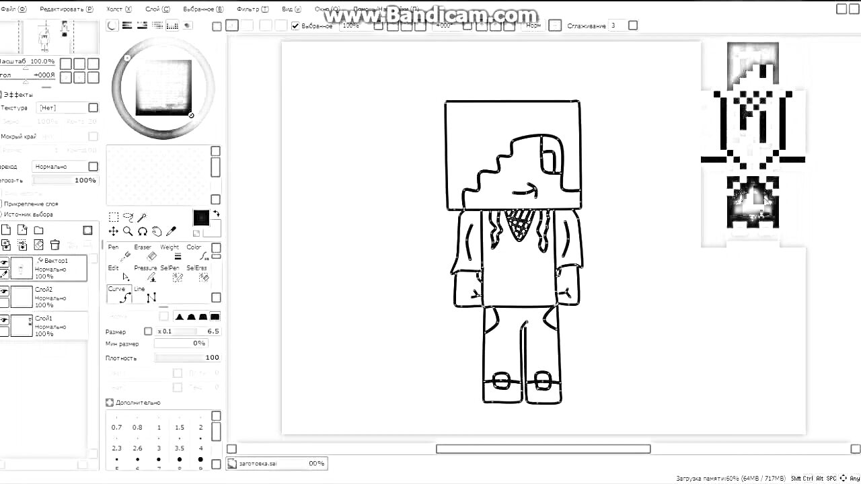
Task: Swap foreground and background colors
Action: (x=217, y=214)
